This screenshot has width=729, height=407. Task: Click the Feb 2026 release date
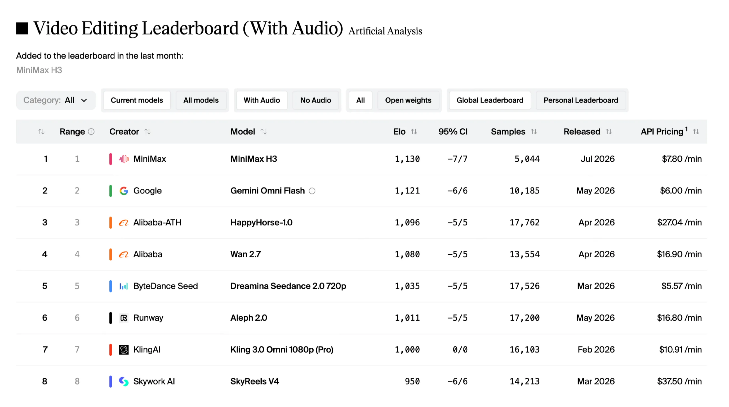pos(596,350)
